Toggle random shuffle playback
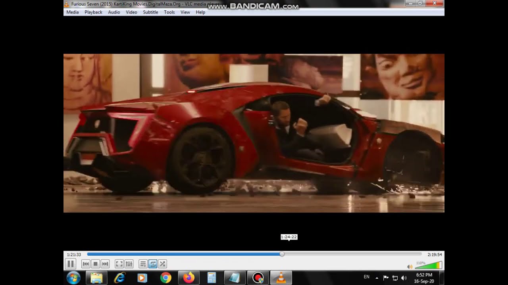This screenshot has width=508, height=285. 162,264
